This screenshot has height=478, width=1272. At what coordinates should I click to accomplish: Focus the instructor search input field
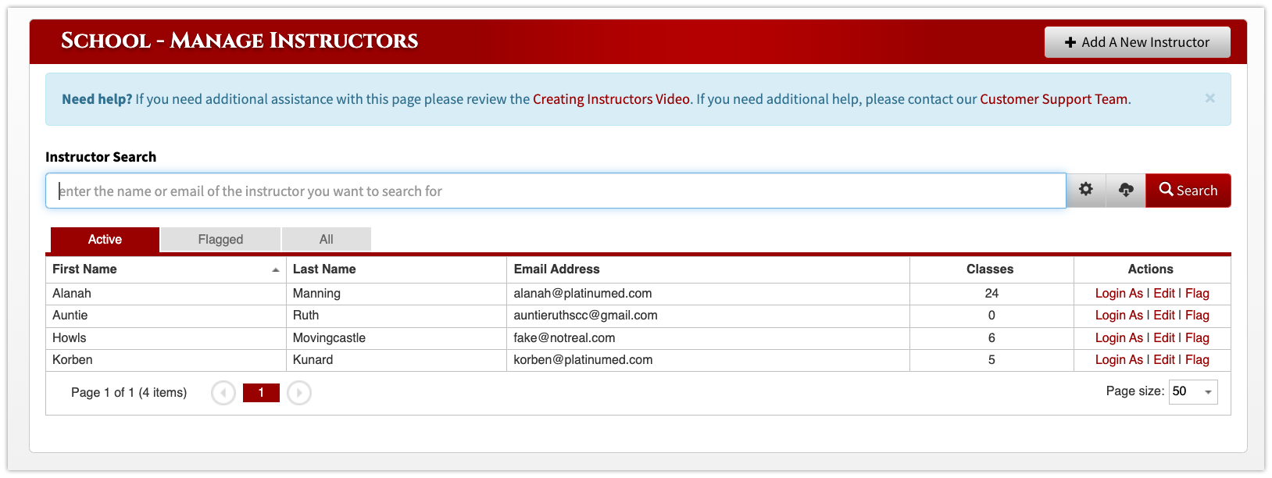pyautogui.click(x=556, y=191)
